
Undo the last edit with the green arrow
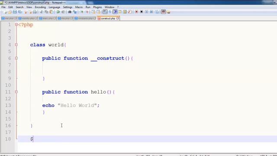tap(58, 12)
